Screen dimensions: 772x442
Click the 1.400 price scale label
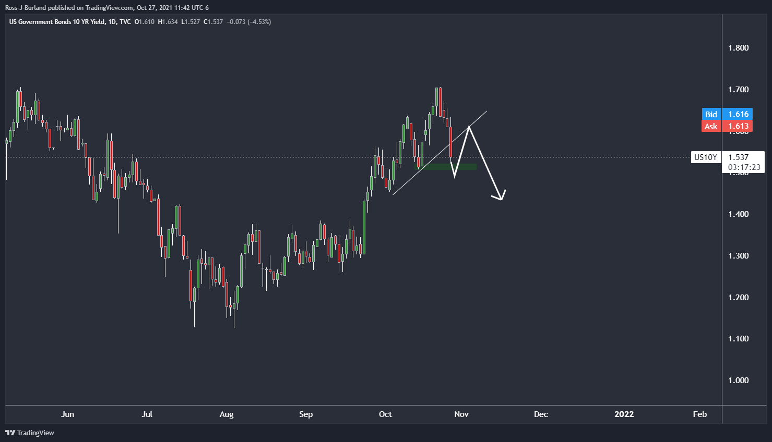738,214
